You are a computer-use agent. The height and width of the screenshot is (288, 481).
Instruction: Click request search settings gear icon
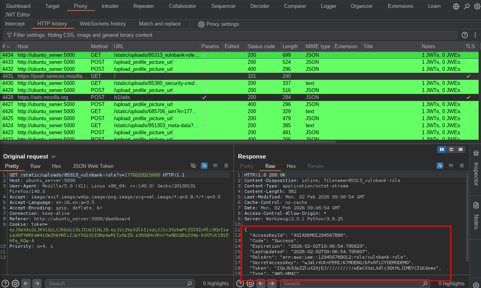click(15, 283)
